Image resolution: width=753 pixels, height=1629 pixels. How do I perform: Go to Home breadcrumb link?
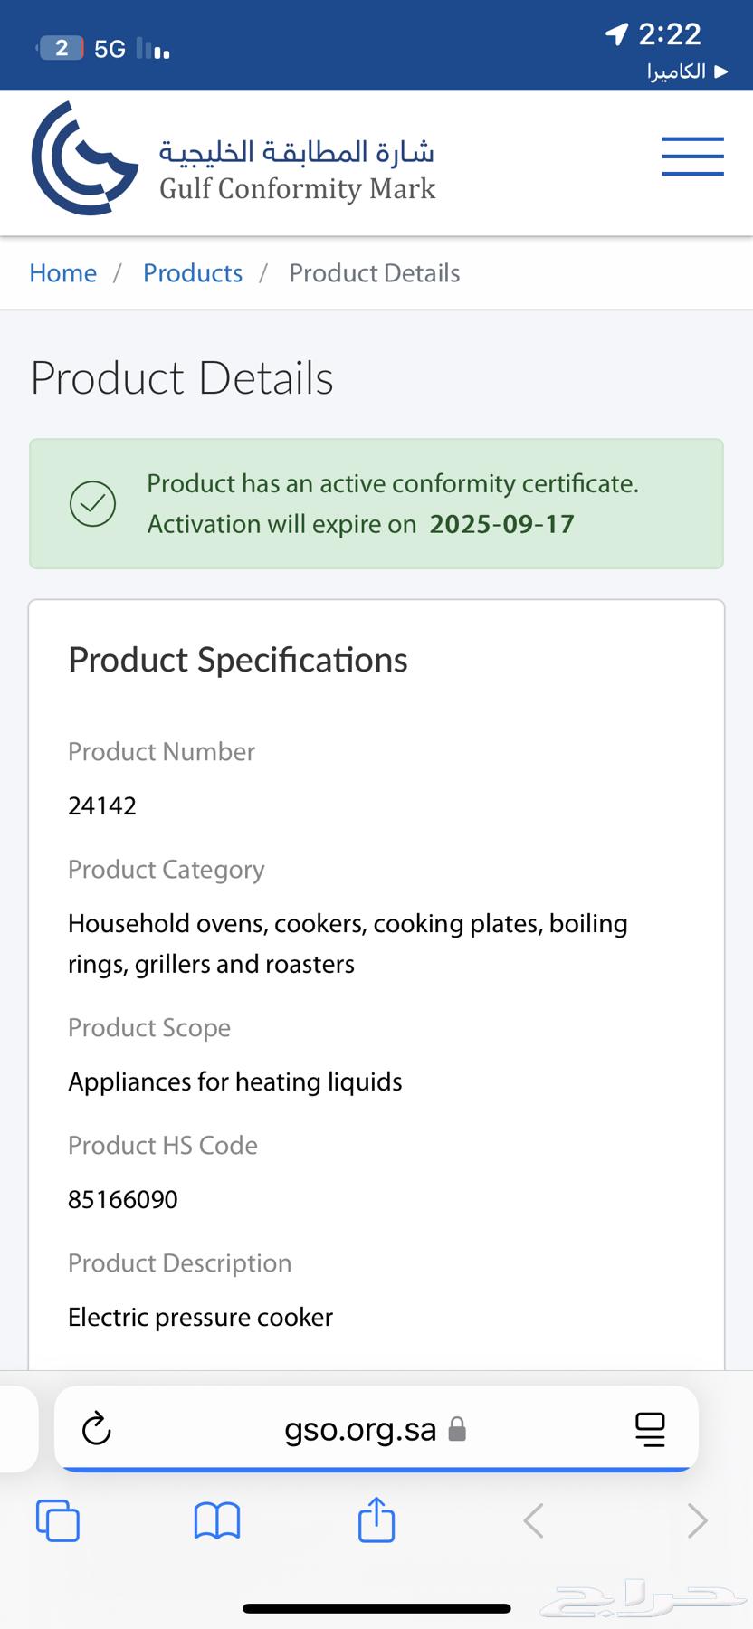(x=62, y=273)
